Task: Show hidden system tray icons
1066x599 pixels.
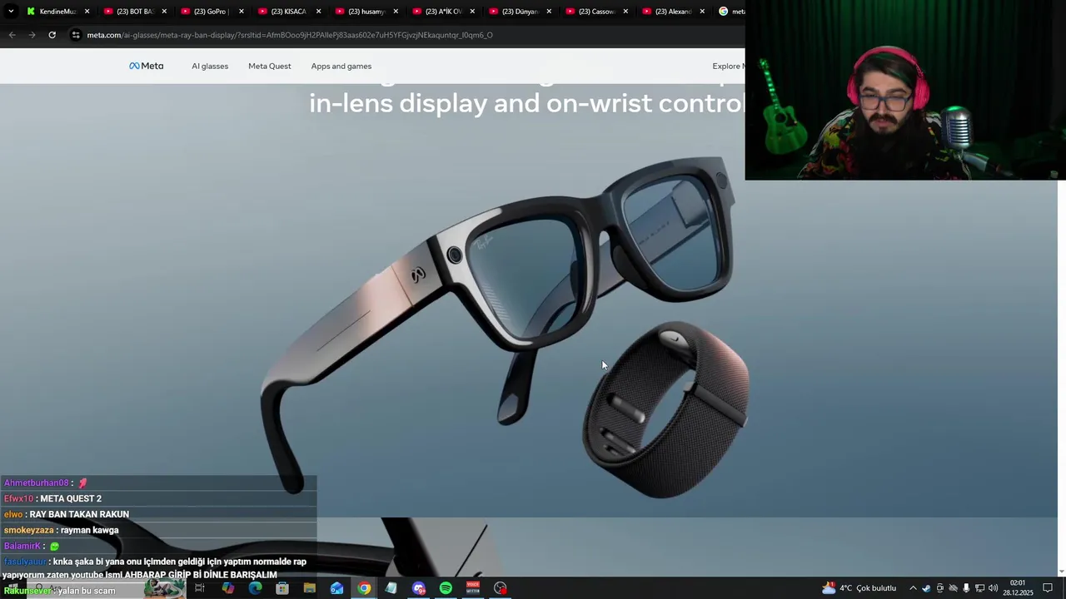Action: pos(913,588)
